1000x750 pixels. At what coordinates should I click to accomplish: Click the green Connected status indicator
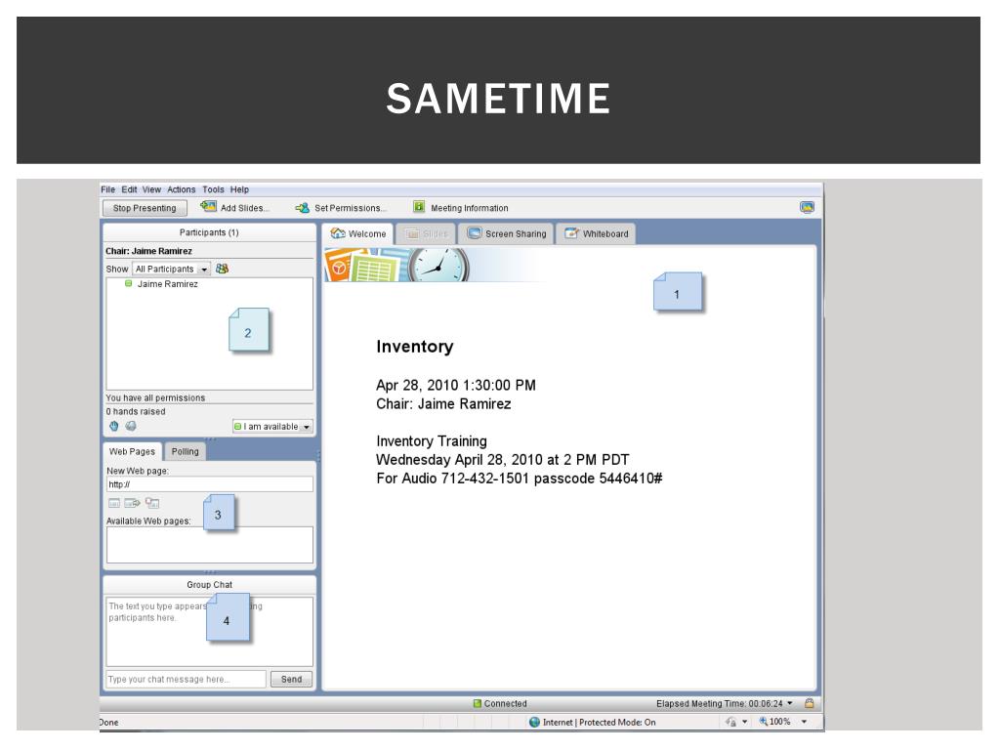(x=477, y=703)
